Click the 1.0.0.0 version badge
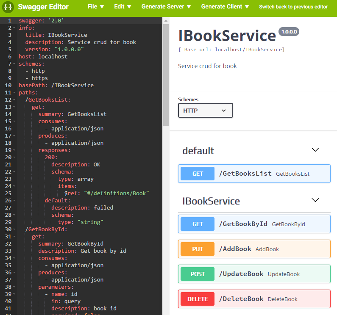The height and width of the screenshot is (315, 337). (289, 32)
